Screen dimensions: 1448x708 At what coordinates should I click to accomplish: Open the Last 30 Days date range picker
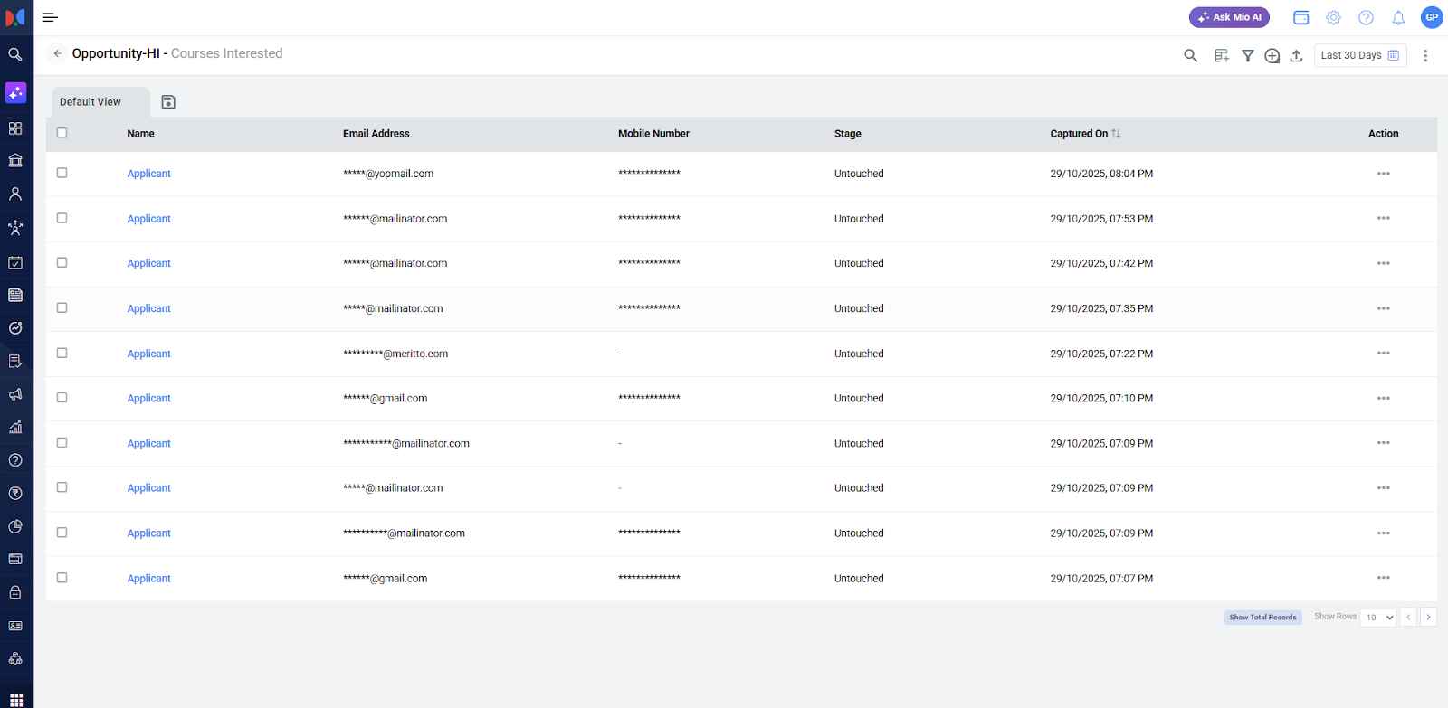(1359, 55)
